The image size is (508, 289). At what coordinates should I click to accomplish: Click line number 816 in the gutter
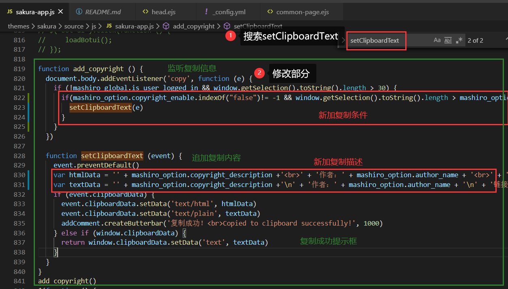tap(19, 40)
